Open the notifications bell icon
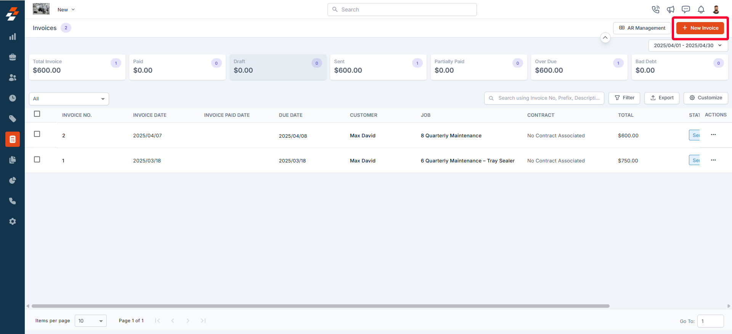The width and height of the screenshot is (732, 334). 701,10
